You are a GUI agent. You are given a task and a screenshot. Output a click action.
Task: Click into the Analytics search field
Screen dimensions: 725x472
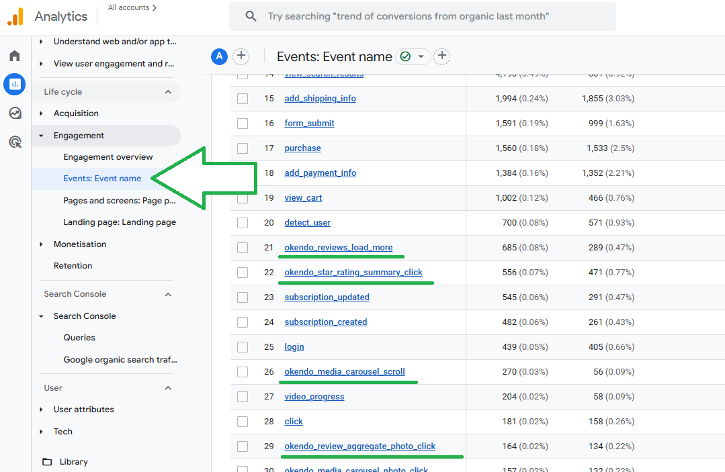coord(423,16)
